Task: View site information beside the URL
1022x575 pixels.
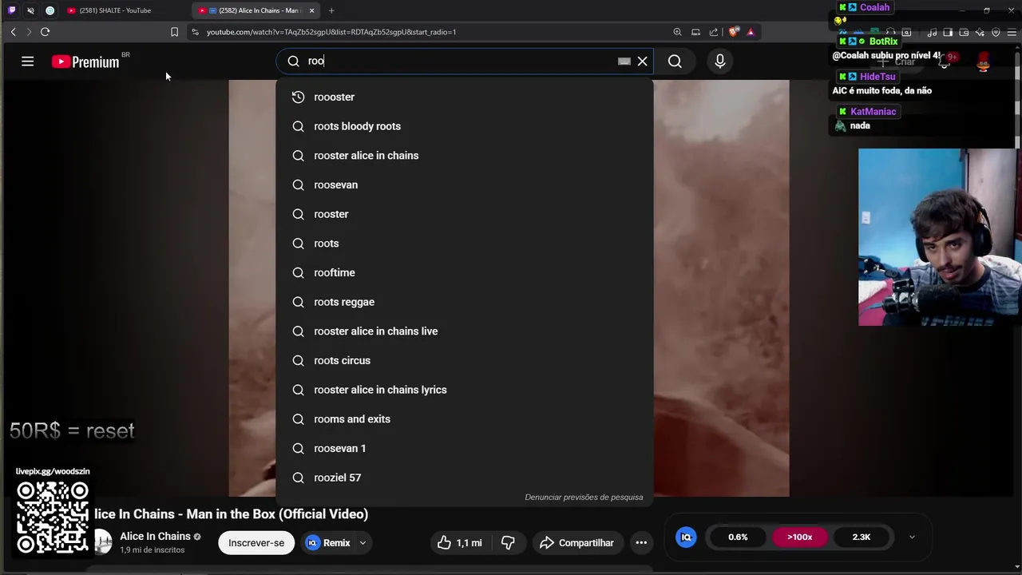Action: [x=195, y=32]
